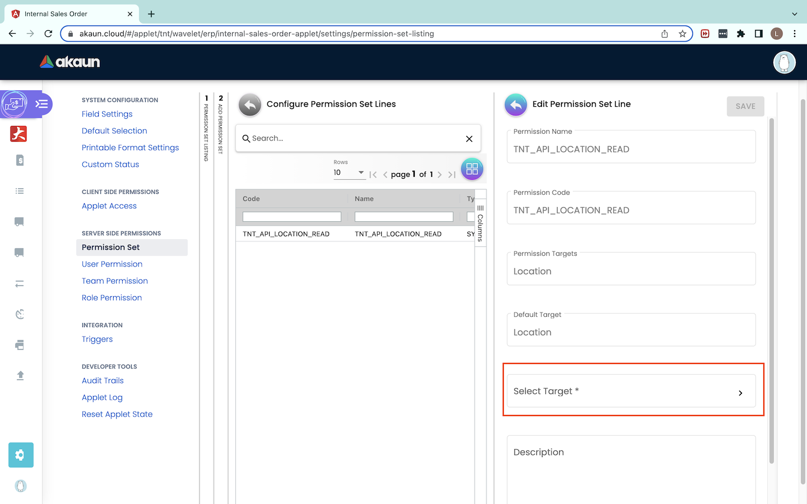Clear the search box with the X icon
This screenshot has width=807, height=504.
(x=469, y=139)
